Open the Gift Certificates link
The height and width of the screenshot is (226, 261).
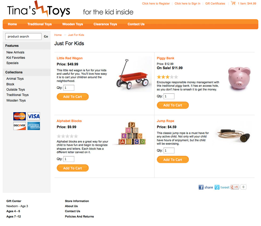pos(215,3)
